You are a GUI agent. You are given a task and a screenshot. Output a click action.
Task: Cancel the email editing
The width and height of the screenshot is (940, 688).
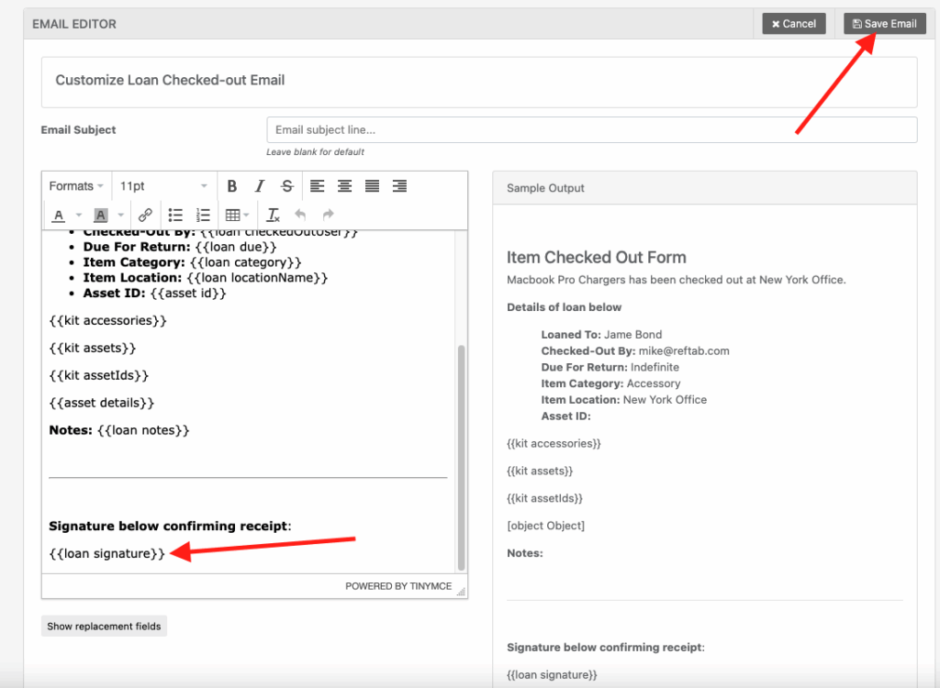(x=793, y=24)
